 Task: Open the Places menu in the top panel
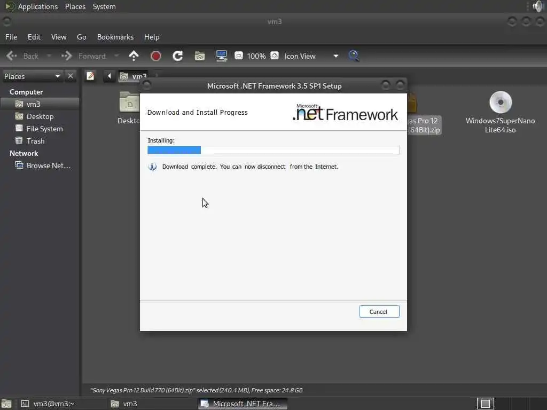click(75, 6)
